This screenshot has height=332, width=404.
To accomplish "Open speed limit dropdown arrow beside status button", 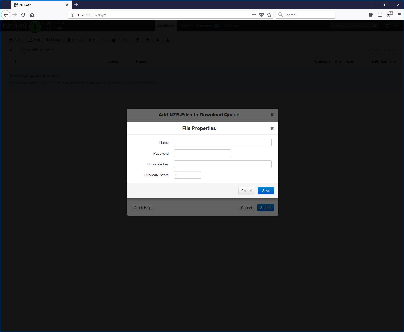I will [43, 24].
